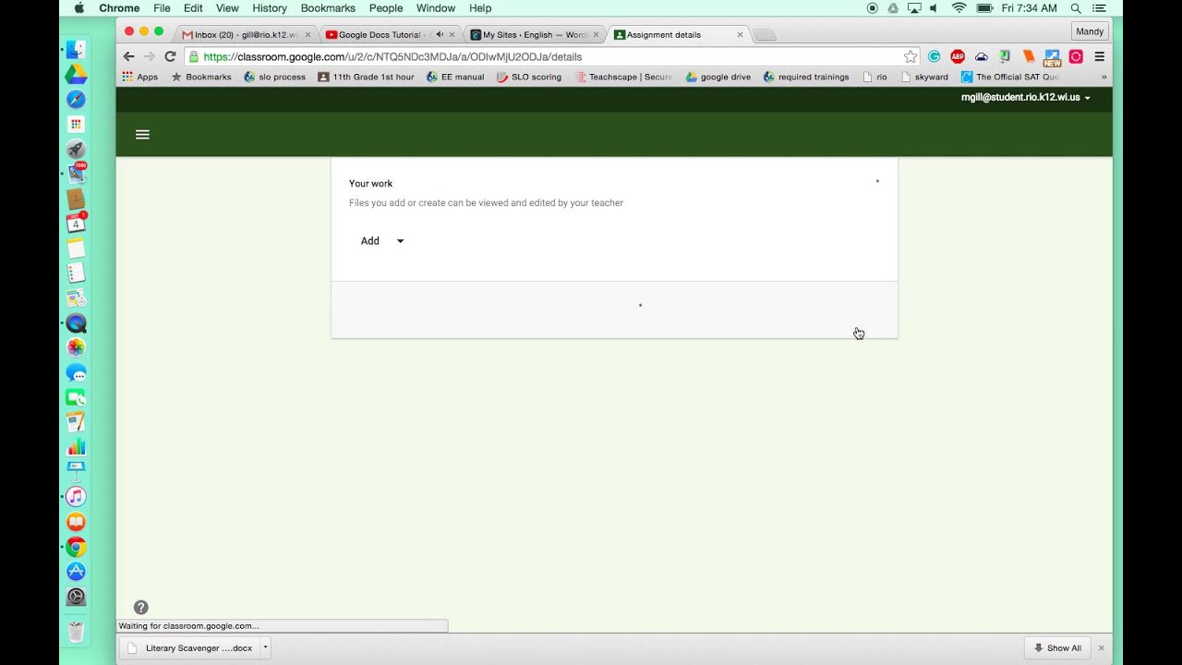This screenshot has height=665, width=1182.
Task: Open System Preferences from the dock
Action: click(x=76, y=597)
